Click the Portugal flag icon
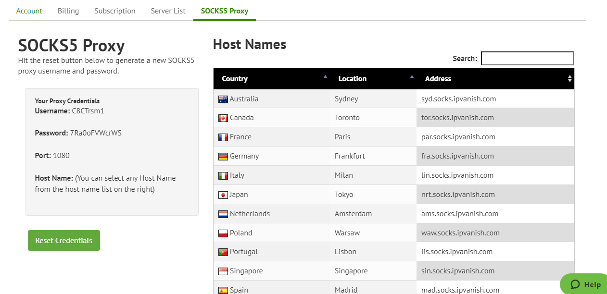The width and height of the screenshot is (607, 294). pyautogui.click(x=223, y=252)
